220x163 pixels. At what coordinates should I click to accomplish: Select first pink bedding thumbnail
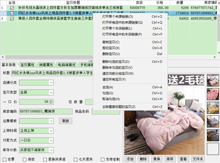coord(213,80)
